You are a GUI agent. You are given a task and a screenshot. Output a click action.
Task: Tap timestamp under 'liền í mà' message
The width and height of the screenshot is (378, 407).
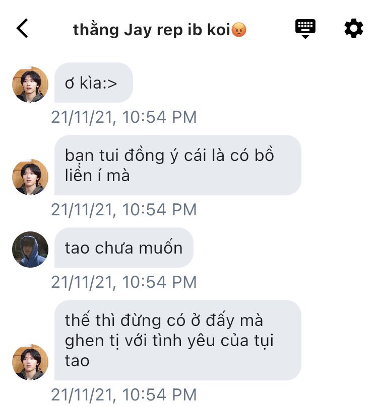pyautogui.click(x=124, y=210)
